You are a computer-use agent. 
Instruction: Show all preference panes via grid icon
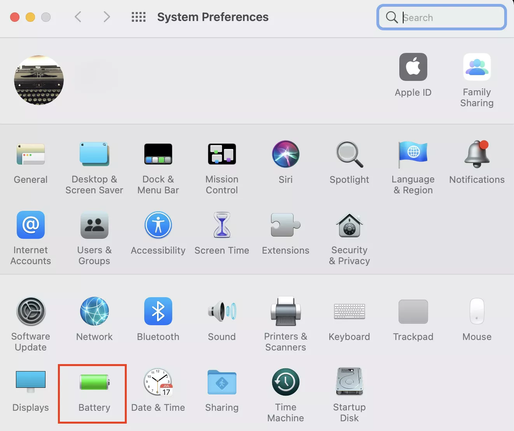[x=138, y=17]
